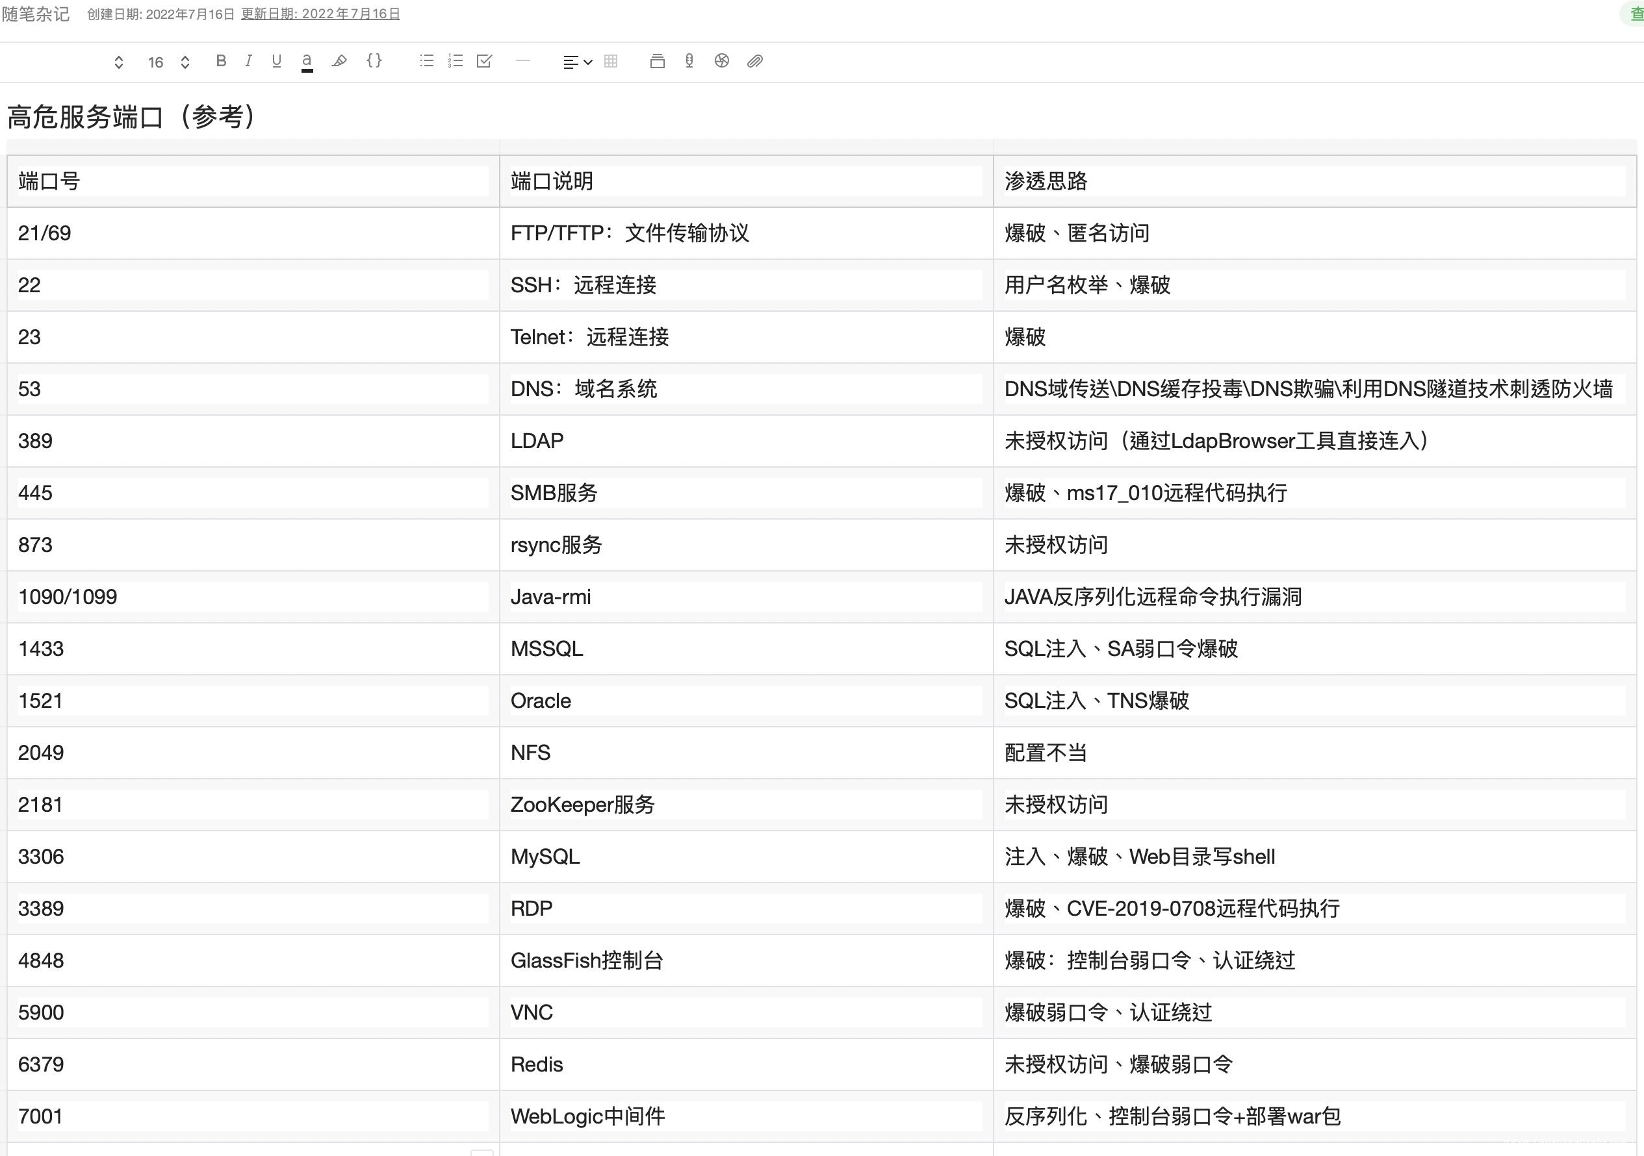Click the port 53 cell

click(x=253, y=388)
